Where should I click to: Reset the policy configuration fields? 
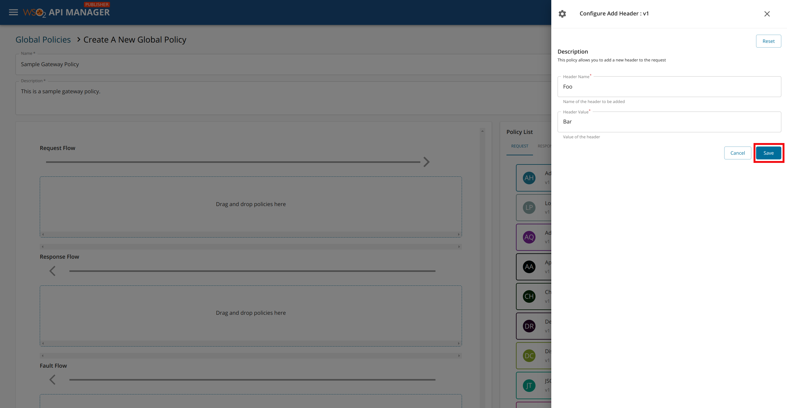pyautogui.click(x=768, y=41)
